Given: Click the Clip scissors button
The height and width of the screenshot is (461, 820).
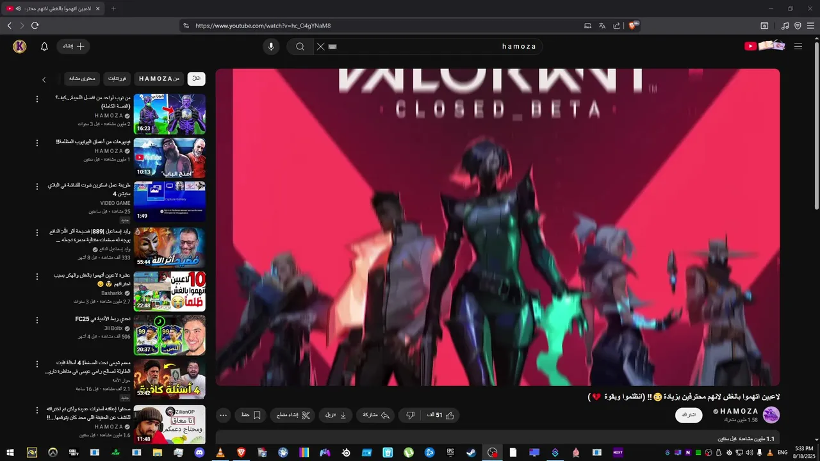Looking at the screenshot, I should tap(293, 415).
